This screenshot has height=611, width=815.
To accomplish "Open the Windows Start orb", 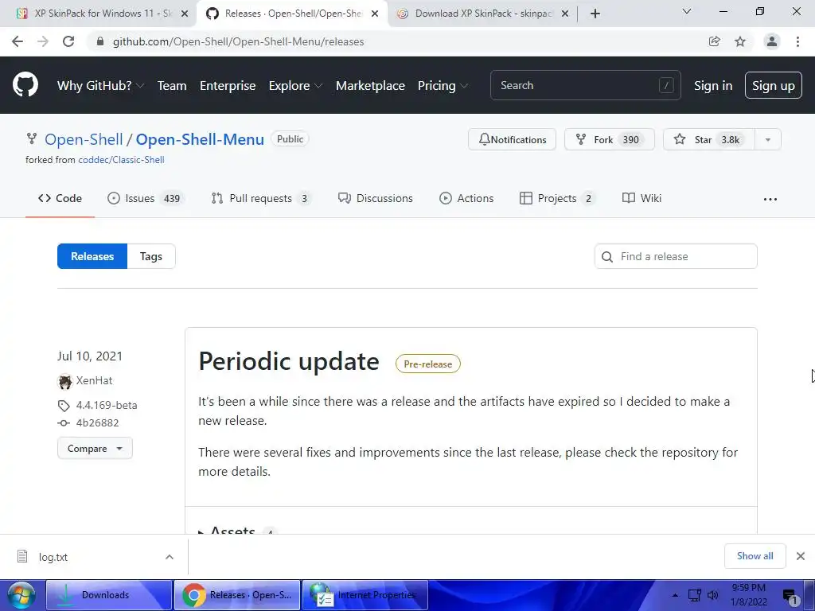I will pos(21,595).
